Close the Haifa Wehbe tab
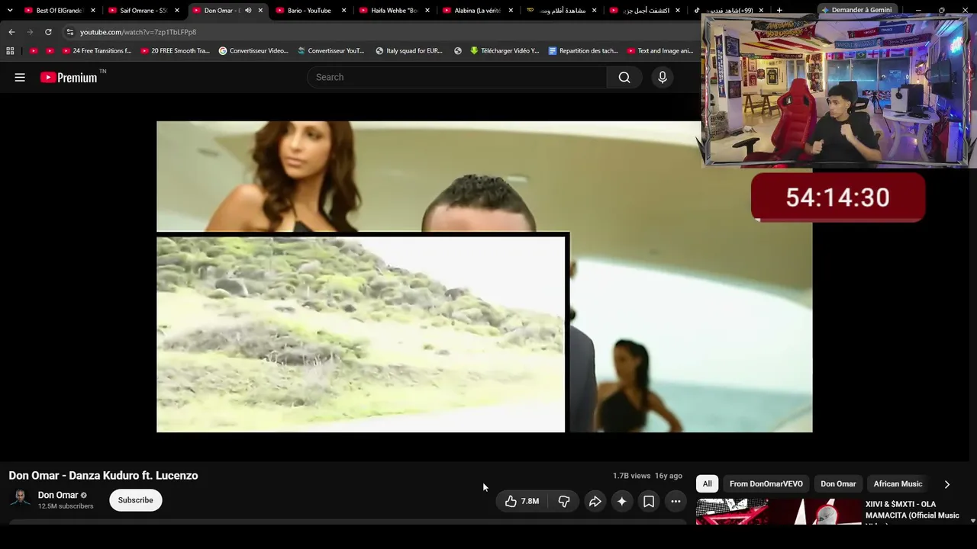Image resolution: width=977 pixels, height=549 pixels. 427,11
